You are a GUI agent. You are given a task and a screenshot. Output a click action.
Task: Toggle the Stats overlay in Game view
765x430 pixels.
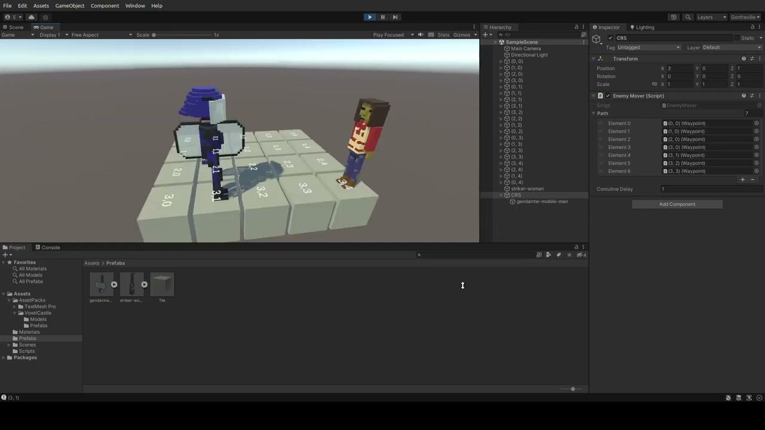pos(443,35)
